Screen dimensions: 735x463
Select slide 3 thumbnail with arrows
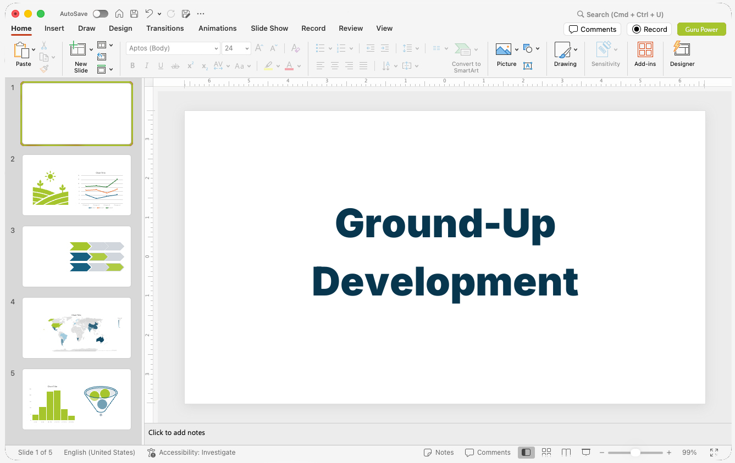pyautogui.click(x=76, y=256)
